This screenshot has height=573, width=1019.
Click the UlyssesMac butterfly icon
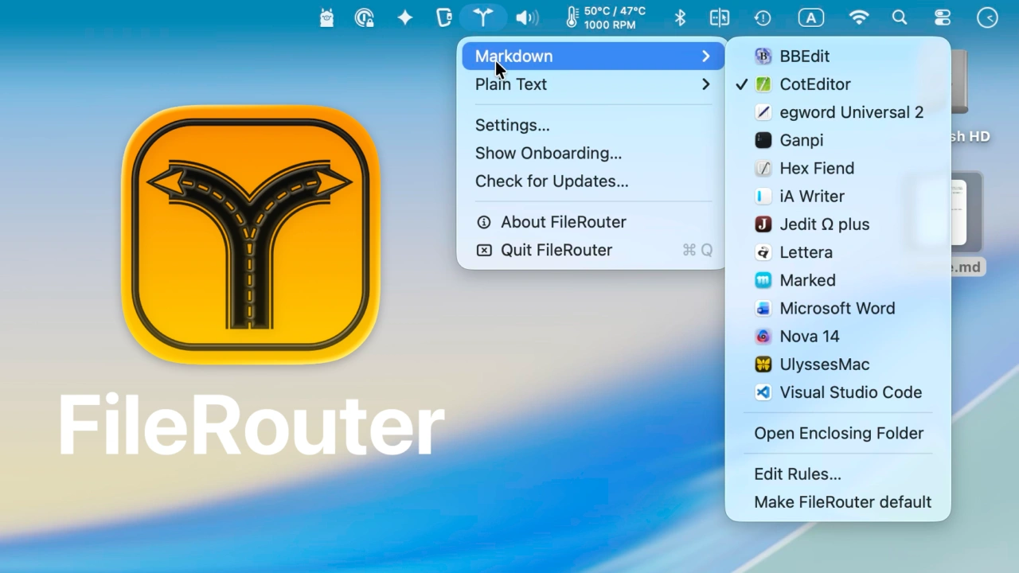763,364
